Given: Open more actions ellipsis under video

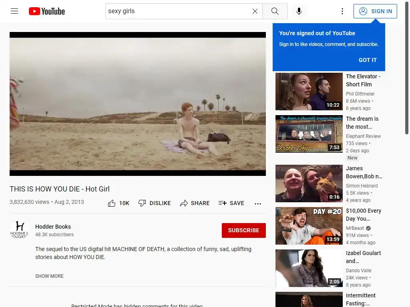Looking at the screenshot, I should tap(258, 203).
